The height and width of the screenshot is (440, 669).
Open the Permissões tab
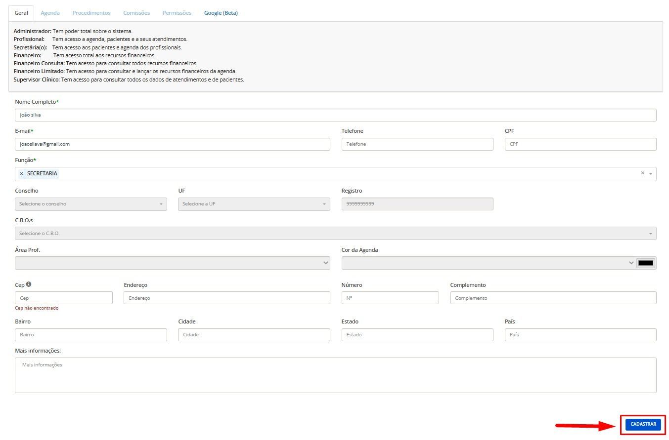[x=177, y=13]
